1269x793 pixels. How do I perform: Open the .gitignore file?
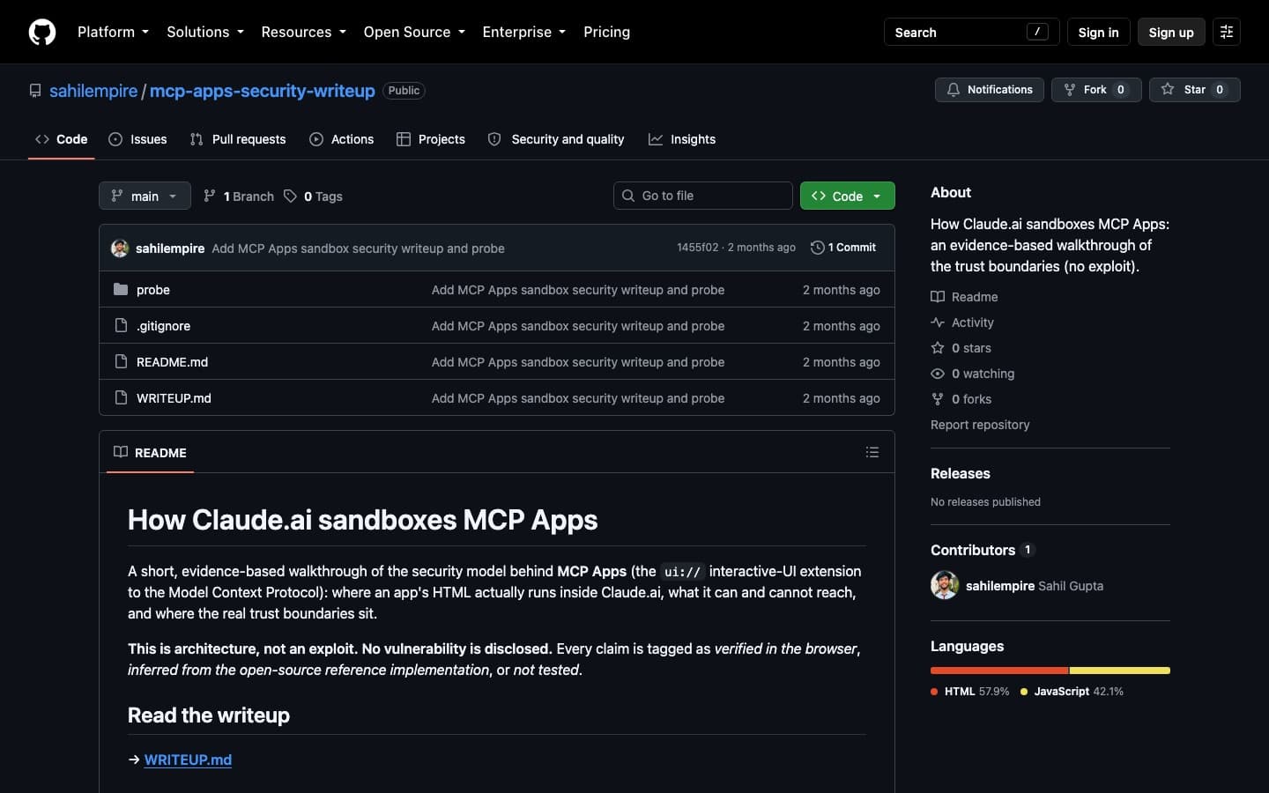(163, 326)
